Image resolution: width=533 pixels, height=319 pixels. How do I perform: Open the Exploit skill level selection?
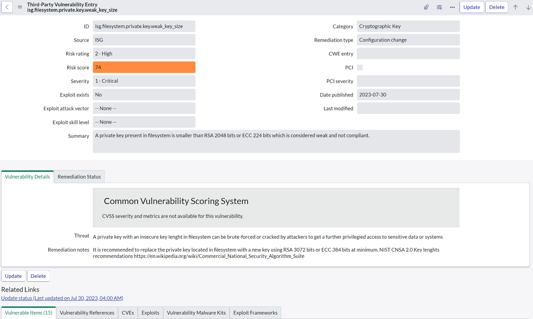(144, 122)
